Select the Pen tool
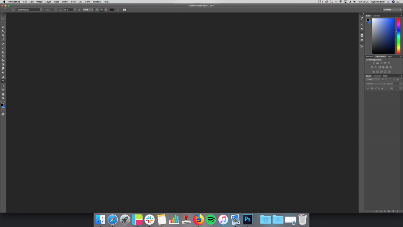 pos(3,77)
